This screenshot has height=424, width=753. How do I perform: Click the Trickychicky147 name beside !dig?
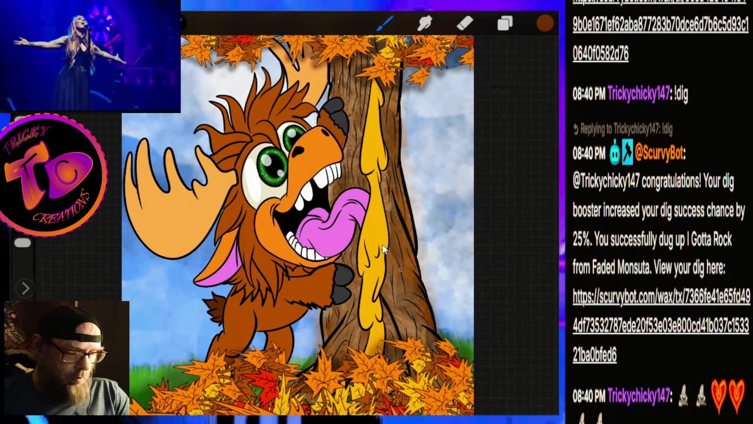(638, 94)
